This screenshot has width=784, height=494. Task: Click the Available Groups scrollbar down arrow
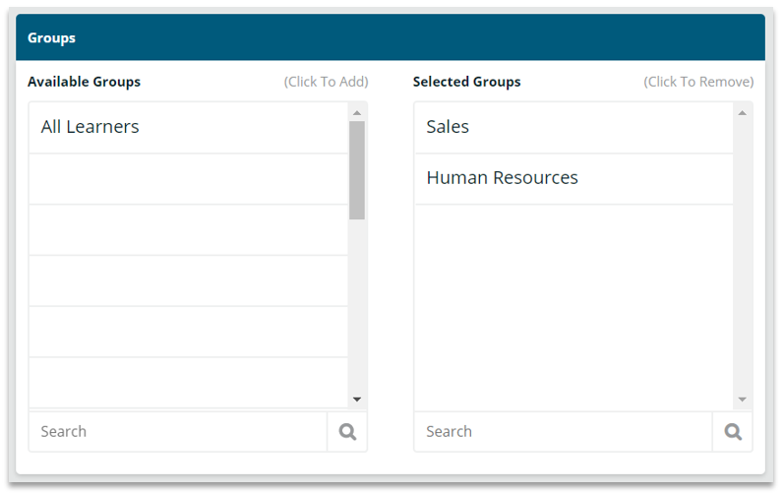357,399
